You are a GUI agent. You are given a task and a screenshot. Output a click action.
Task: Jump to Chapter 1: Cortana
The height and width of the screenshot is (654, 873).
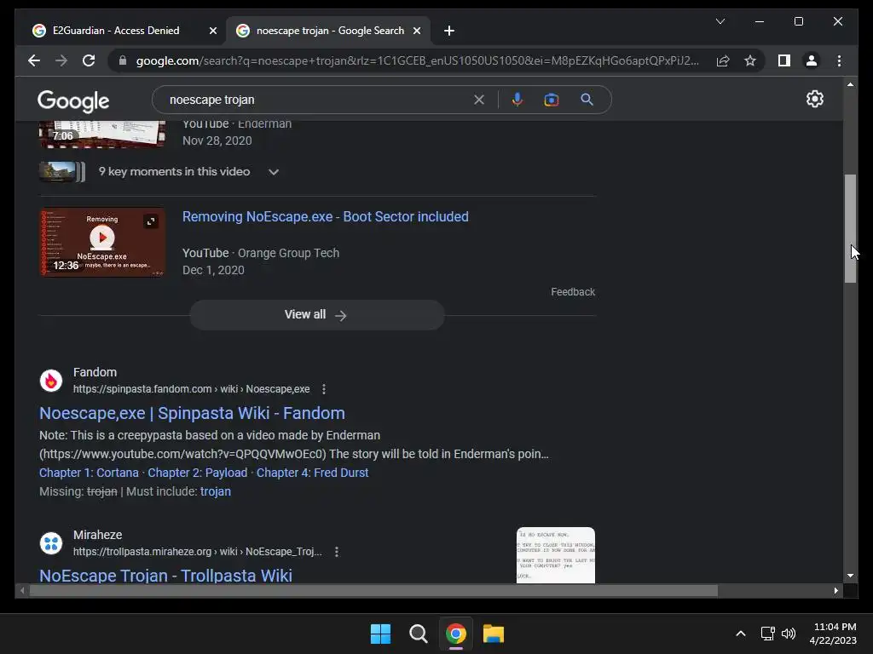point(89,473)
